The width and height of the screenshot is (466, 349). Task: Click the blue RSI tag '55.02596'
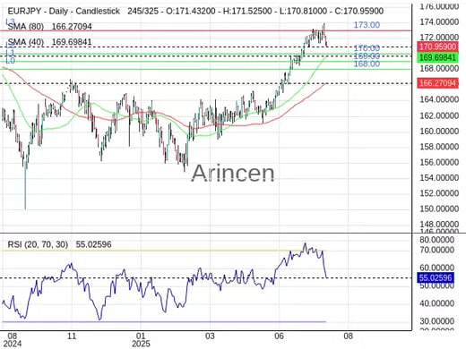click(x=436, y=277)
